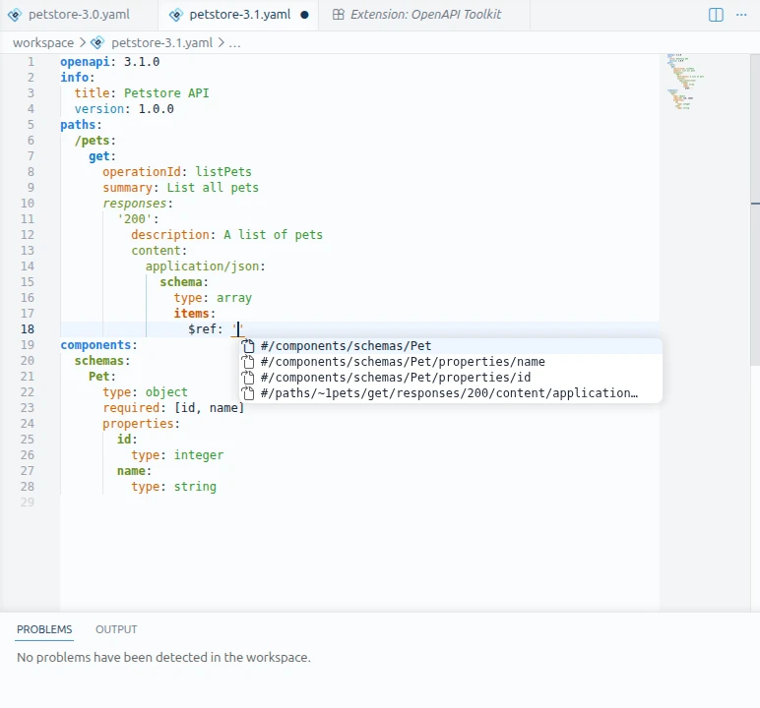Screen dimensions: 760x708
Task: Click the workspace breadcrumb
Action: coord(43,42)
